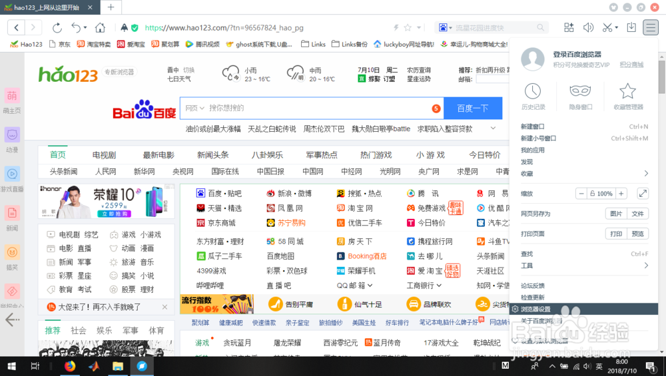Image resolution: width=666 pixels, height=376 pixels.
Task: Expand 收藏 submenu arrow
Action: coord(646,173)
